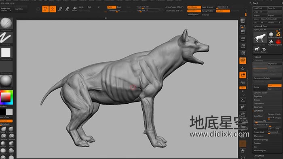Open the material sphere selector

click(6, 81)
